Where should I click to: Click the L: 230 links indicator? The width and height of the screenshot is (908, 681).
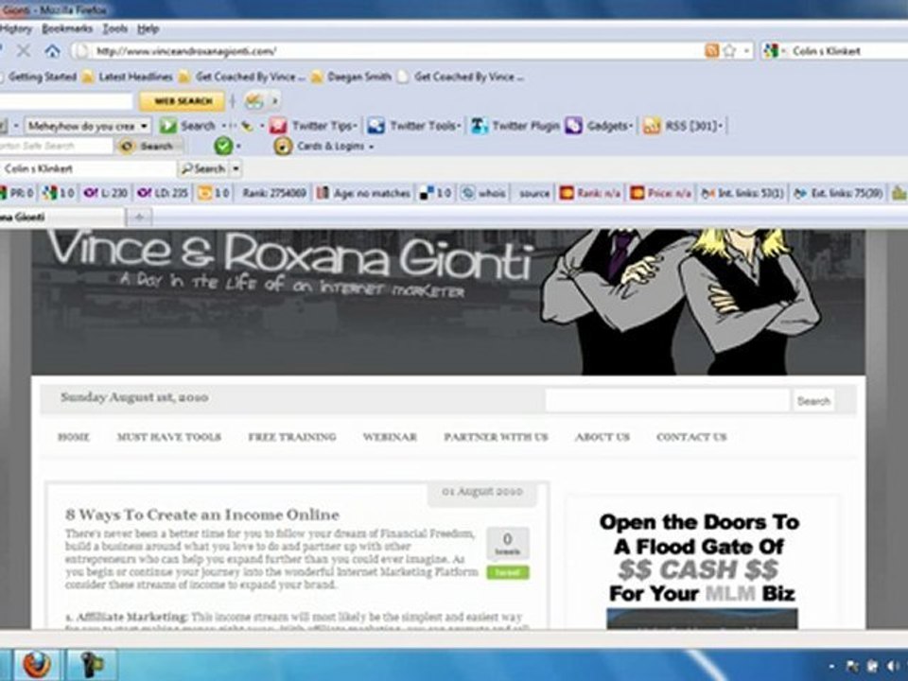click(x=105, y=193)
